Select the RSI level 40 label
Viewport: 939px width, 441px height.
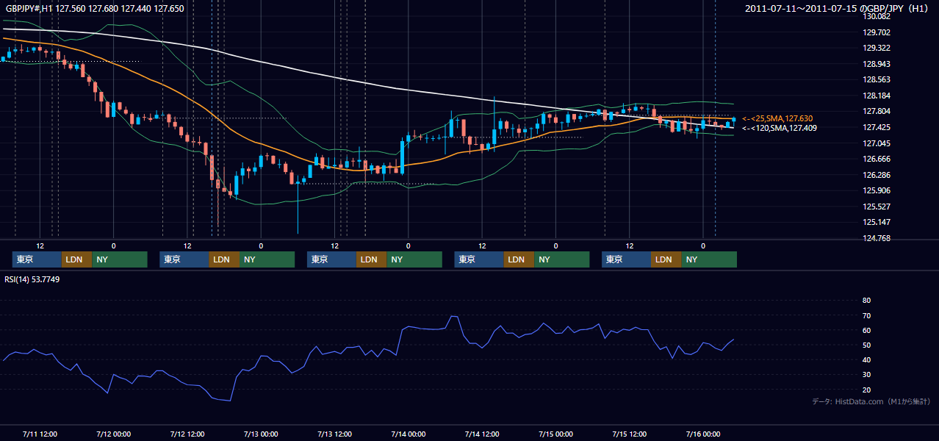coord(866,359)
